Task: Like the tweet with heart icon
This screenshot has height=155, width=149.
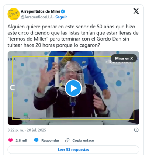Action: tap(10, 140)
